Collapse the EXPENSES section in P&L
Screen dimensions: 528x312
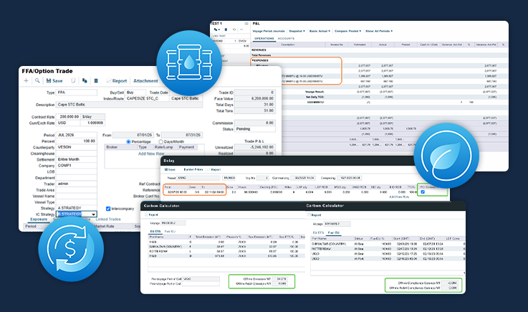tap(253, 60)
